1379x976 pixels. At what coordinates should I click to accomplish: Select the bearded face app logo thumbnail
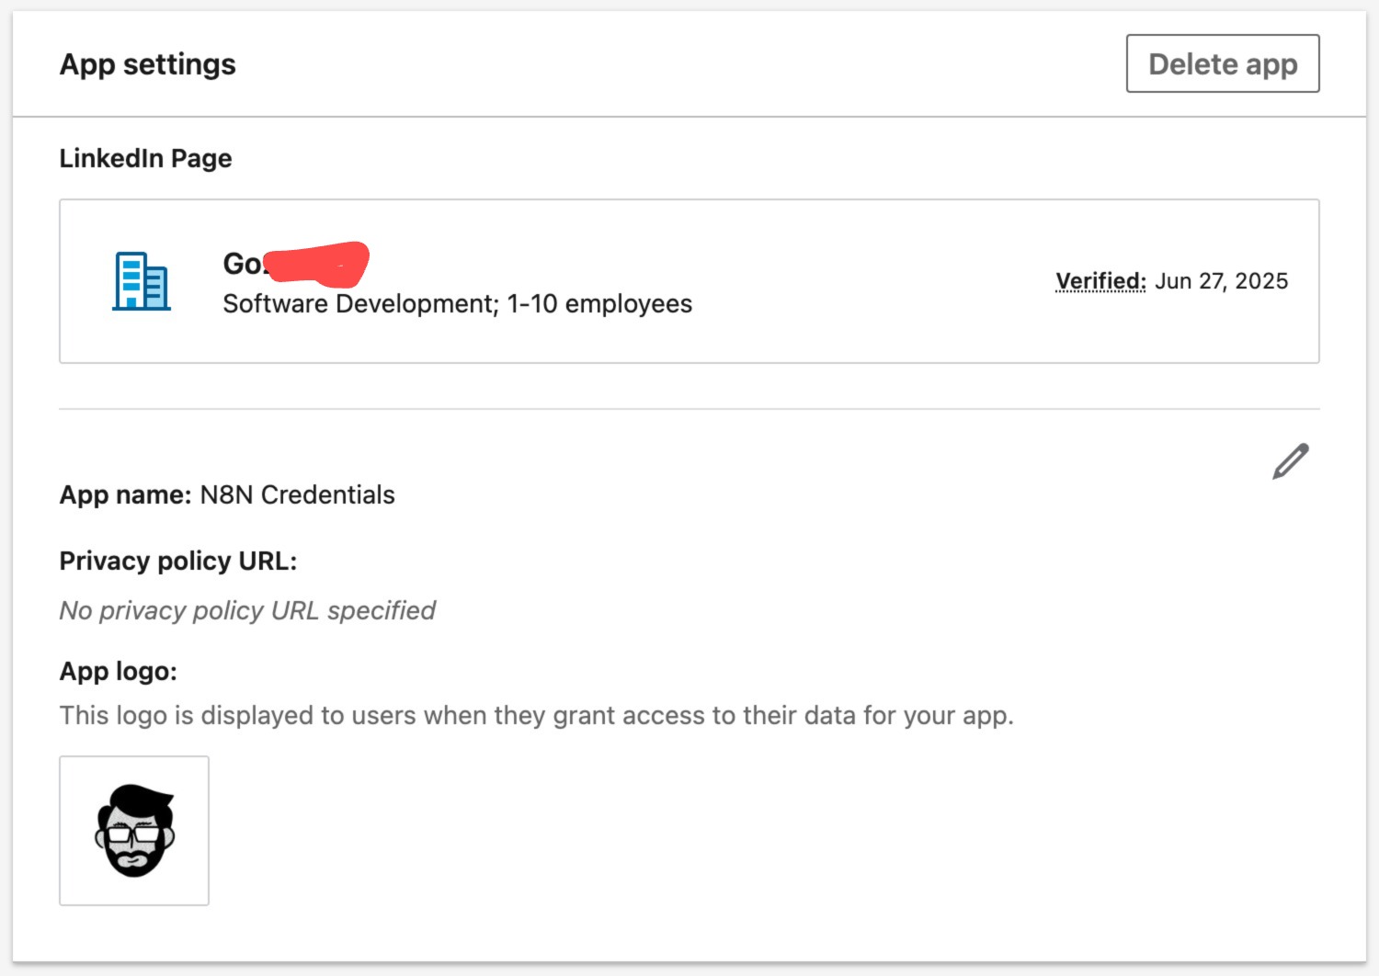(134, 831)
